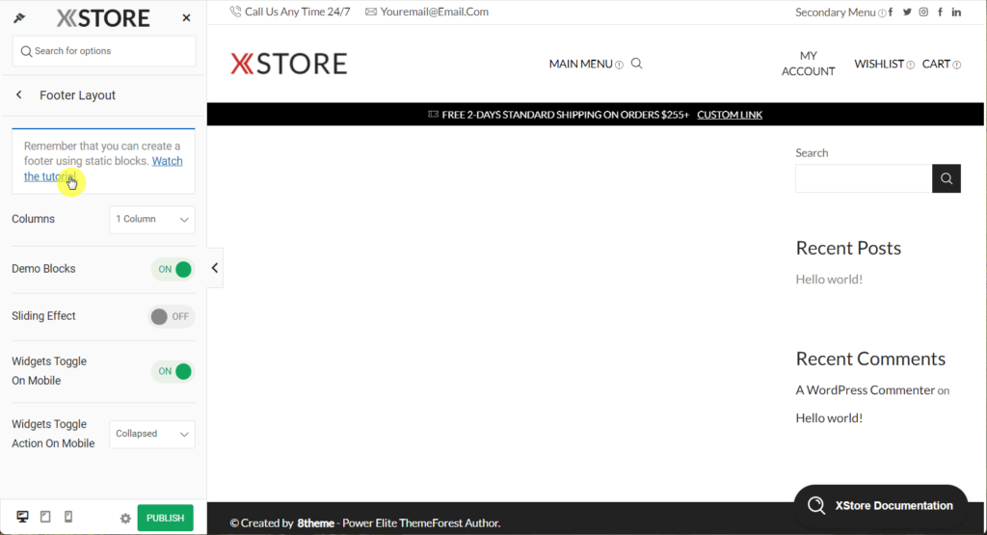
Task: Open Hello world! under Recent Comments
Action: click(x=829, y=418)
